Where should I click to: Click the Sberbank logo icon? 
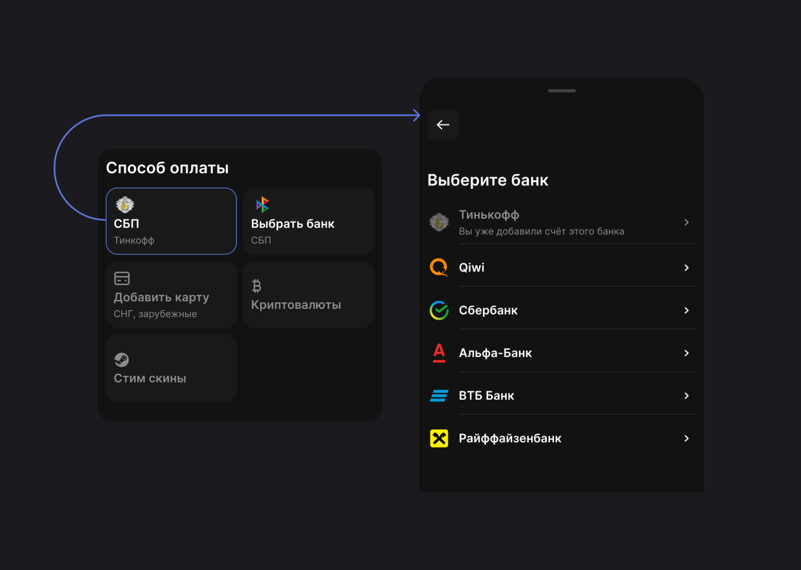[x=439, y=310]
